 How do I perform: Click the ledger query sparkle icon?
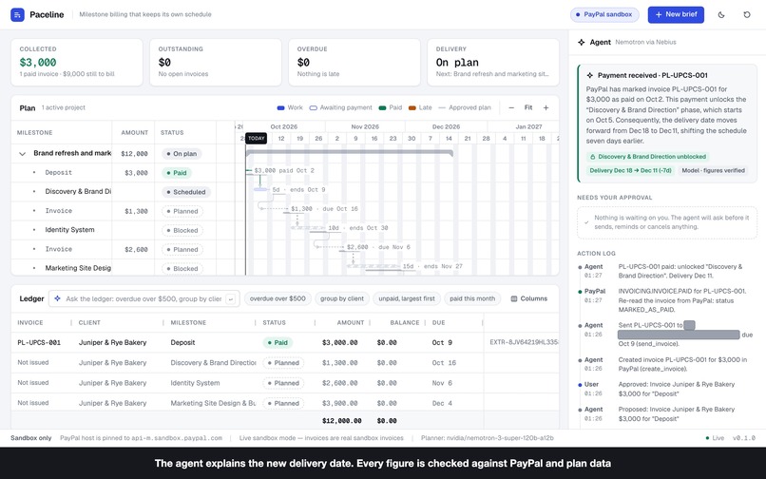57,298
